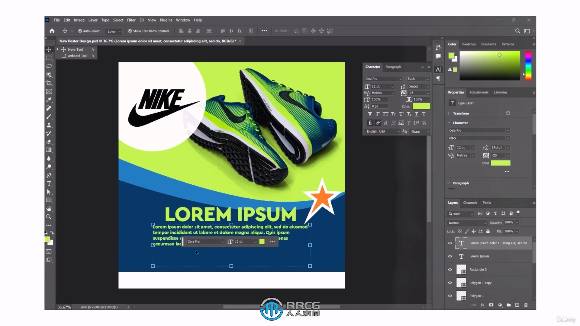Image resolution: width=580 pixels, height=326 pixels.
Task: Open the Layer menu
Action: pyautogui.click(x=93, y=20)
